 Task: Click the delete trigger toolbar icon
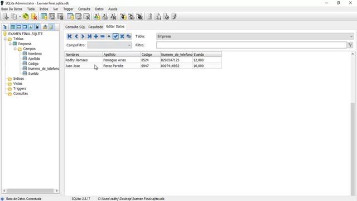pos(139,16)
